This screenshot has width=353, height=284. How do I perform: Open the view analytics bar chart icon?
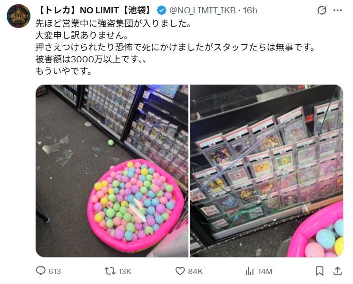pyautogui.click(x=249, y=271)
